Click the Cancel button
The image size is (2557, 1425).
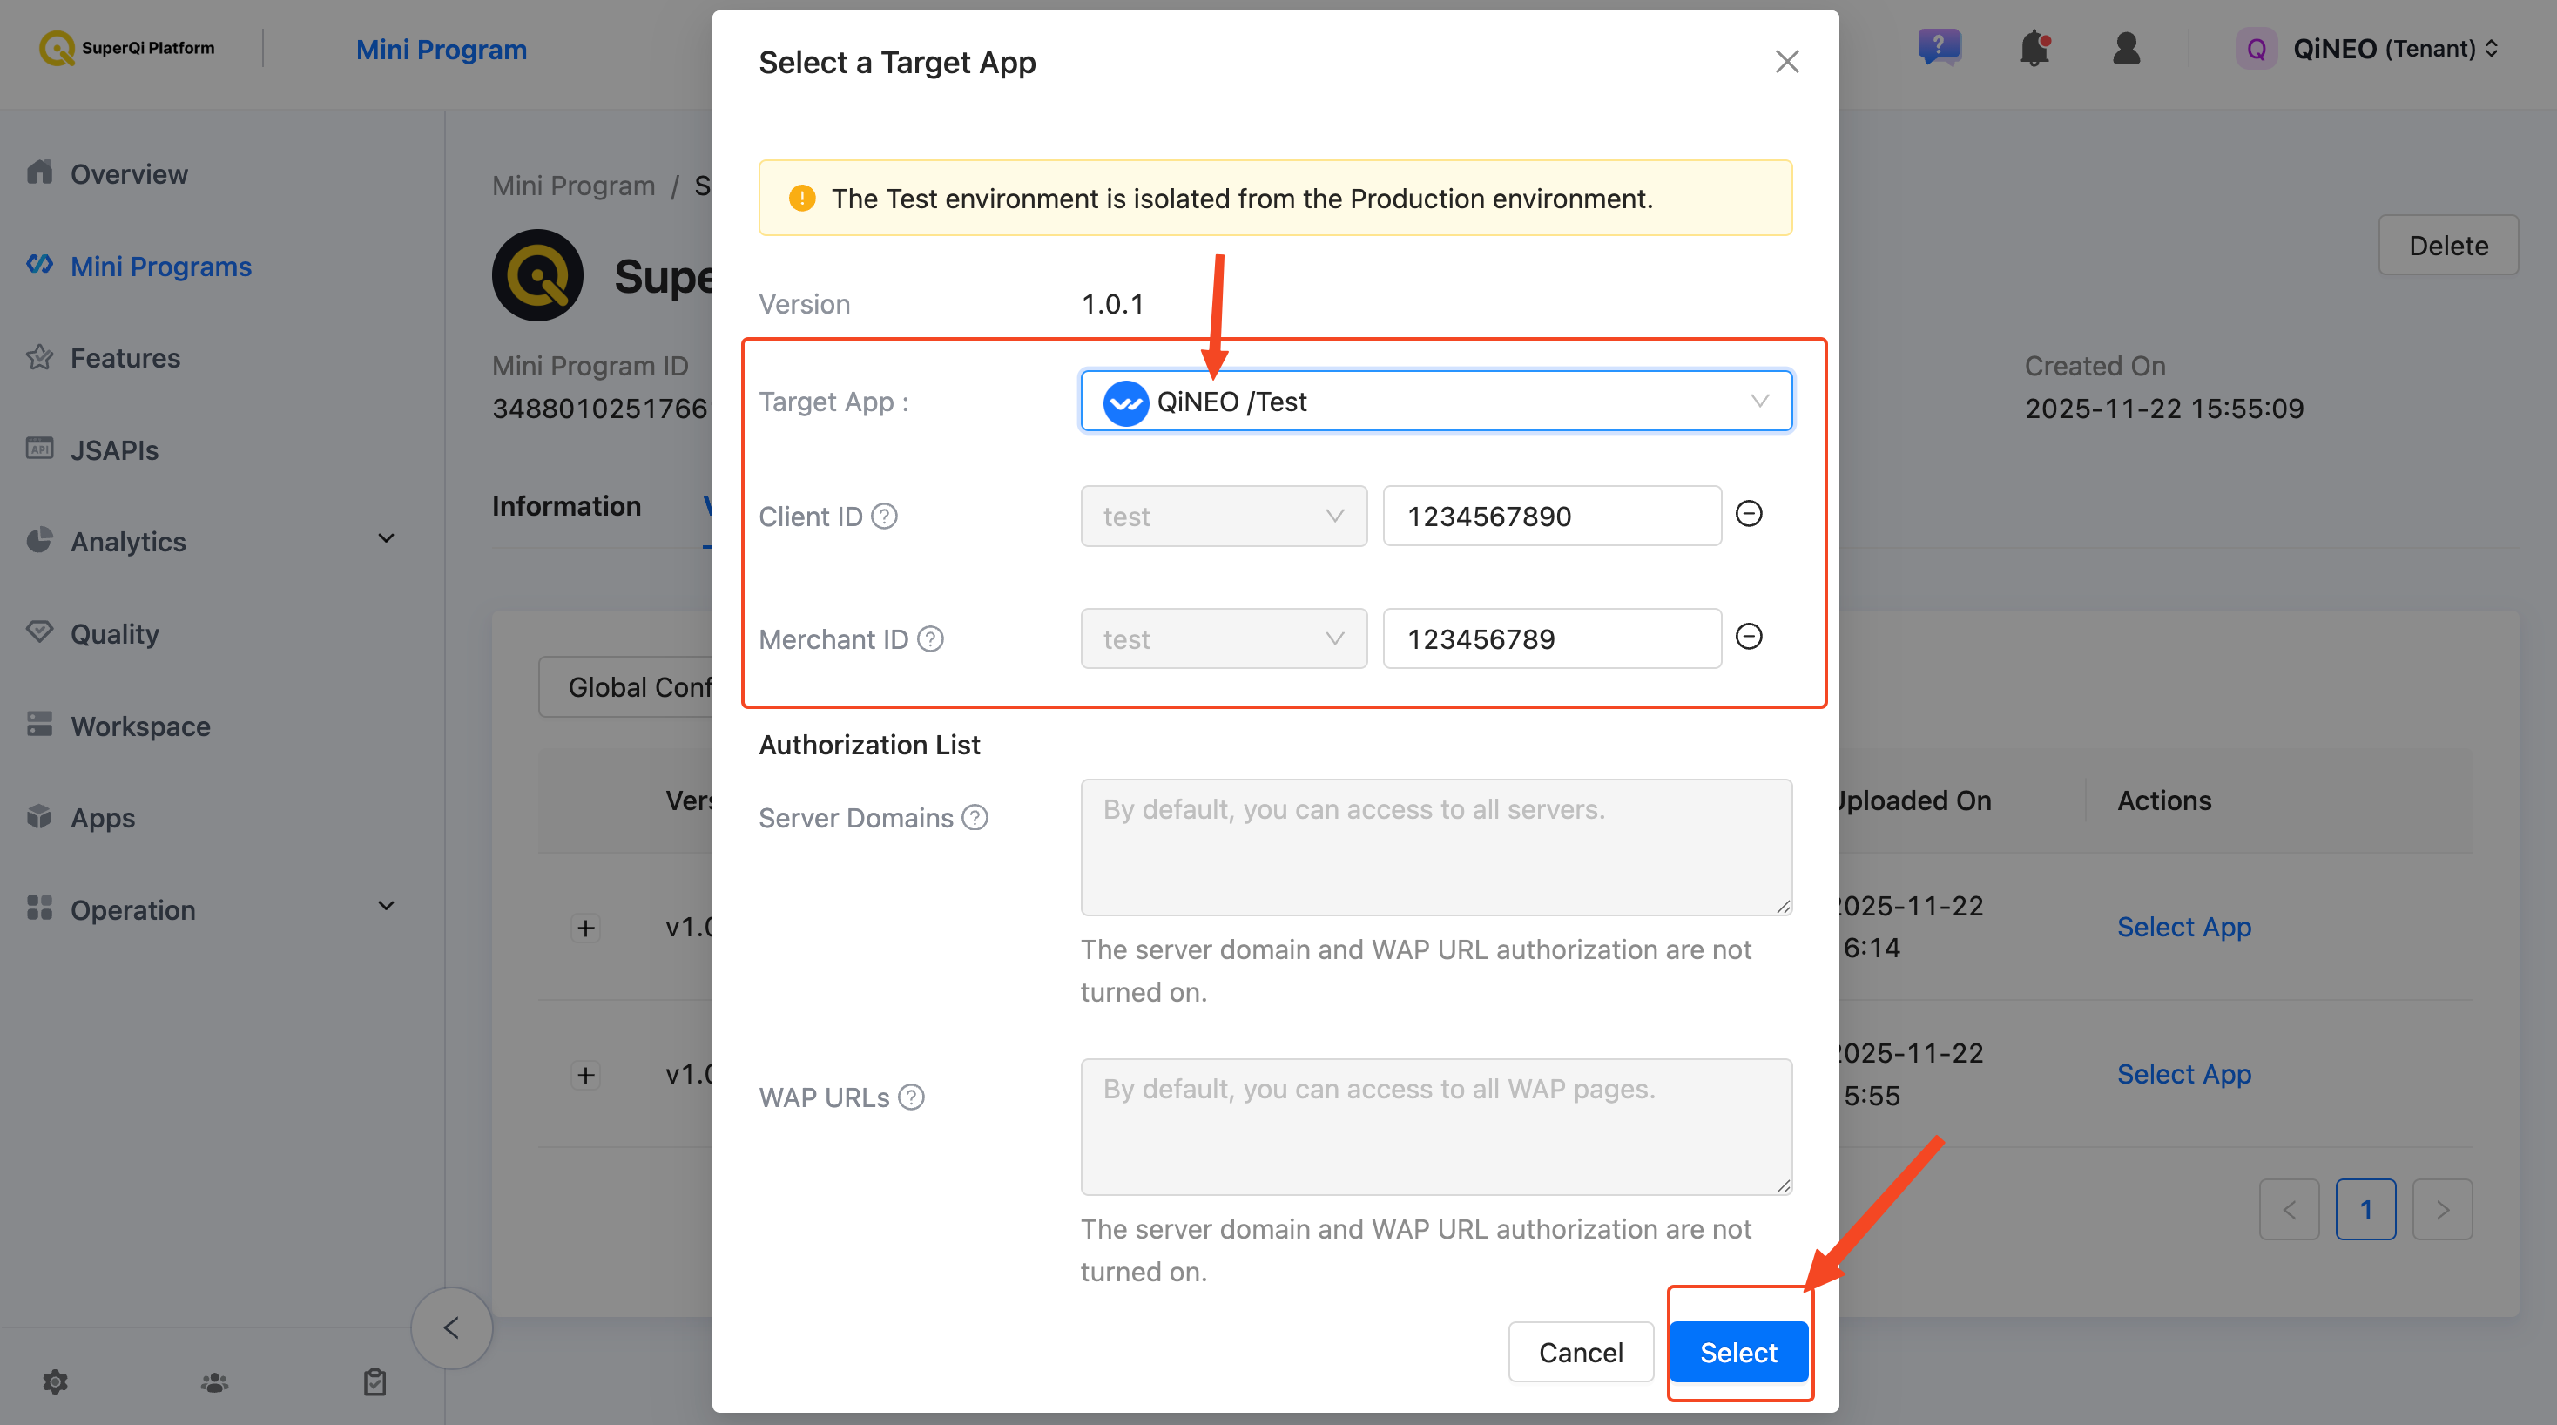tap(1580, 1352)
